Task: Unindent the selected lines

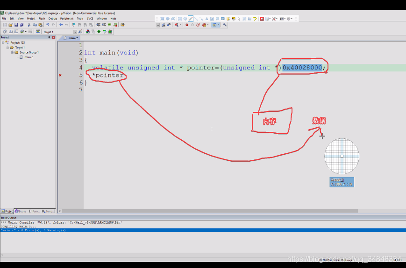Action: [104, 25]
